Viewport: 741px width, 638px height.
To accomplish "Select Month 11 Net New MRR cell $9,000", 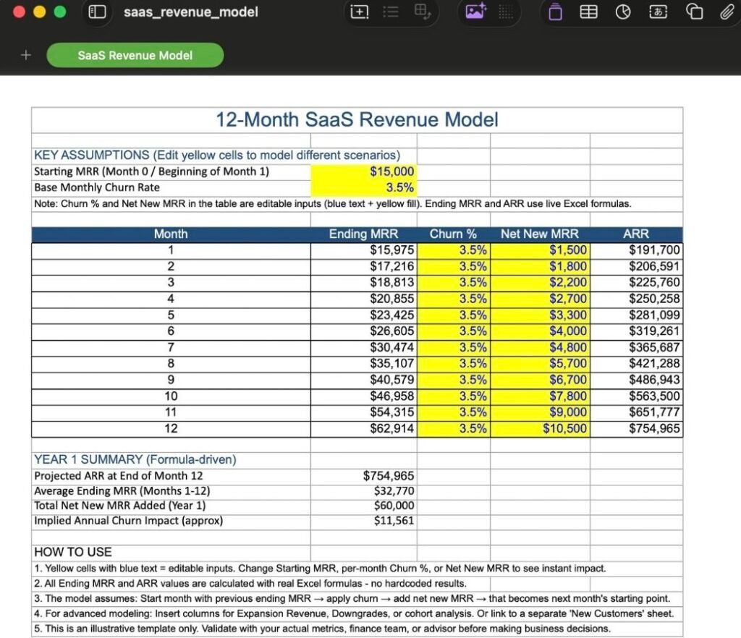I will click(x=540, y=413).
